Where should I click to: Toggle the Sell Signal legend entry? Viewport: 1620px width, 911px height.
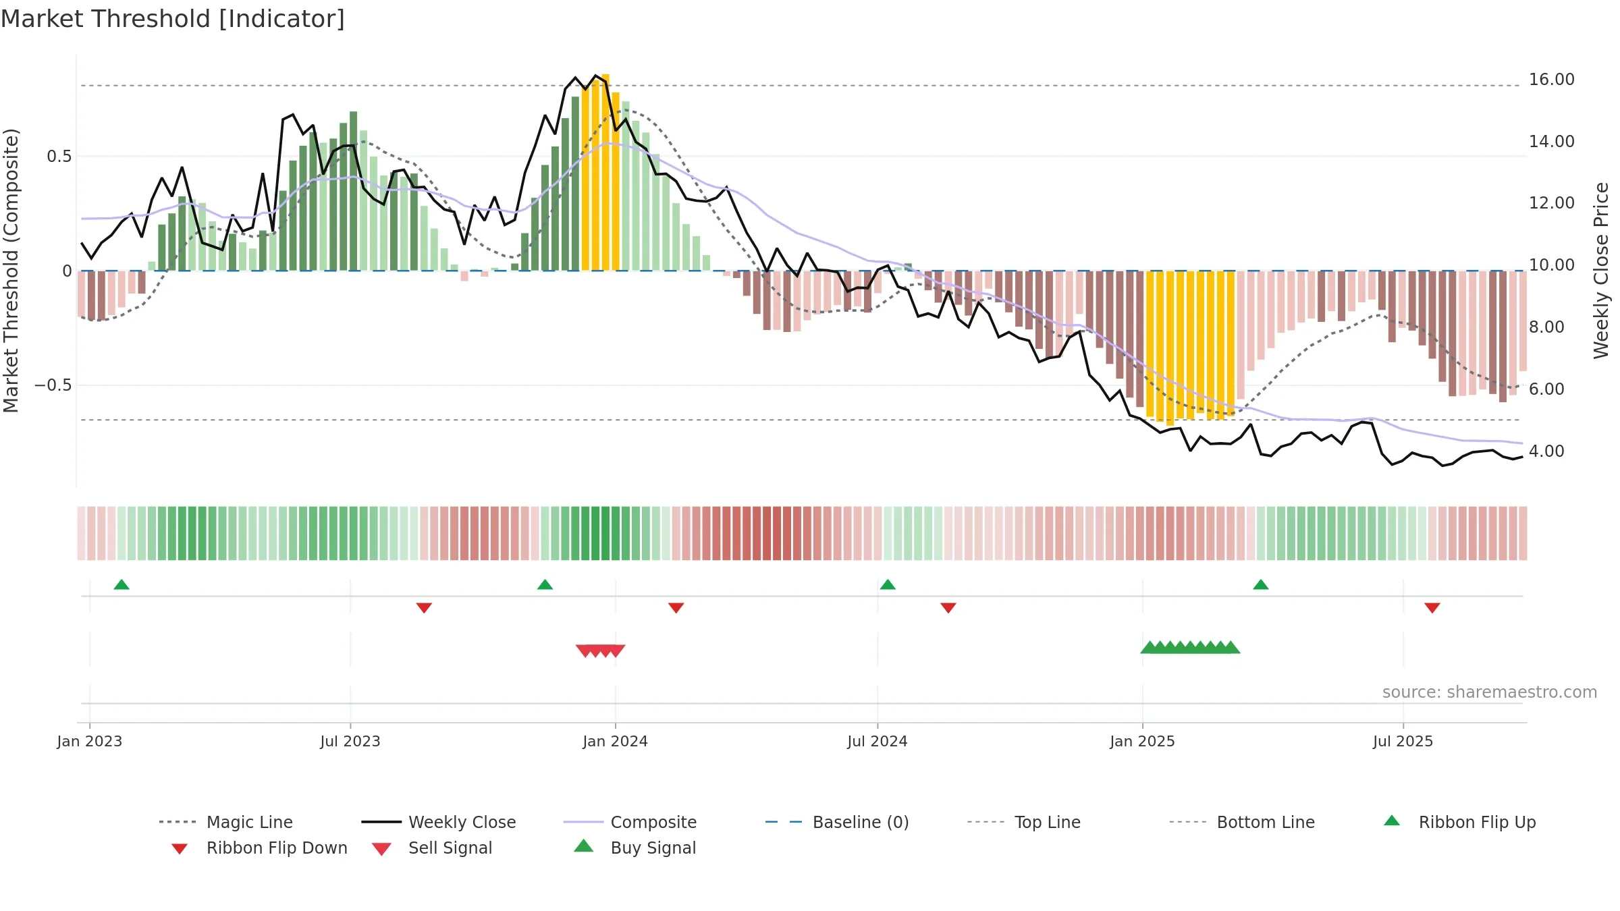(432, 848)
